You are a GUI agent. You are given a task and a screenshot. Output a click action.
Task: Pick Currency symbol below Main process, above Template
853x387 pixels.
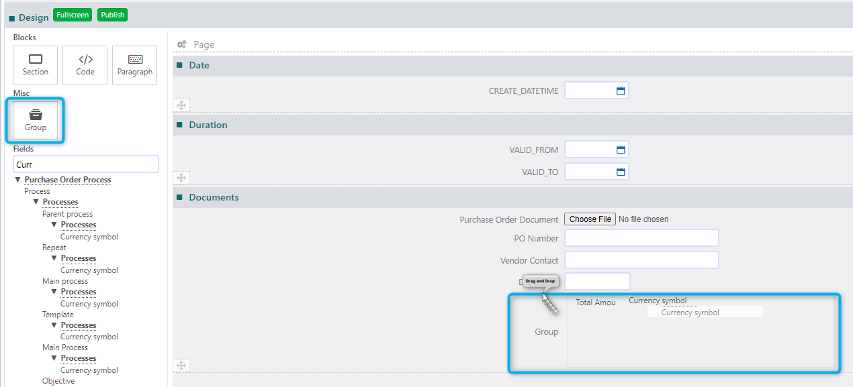89,304
